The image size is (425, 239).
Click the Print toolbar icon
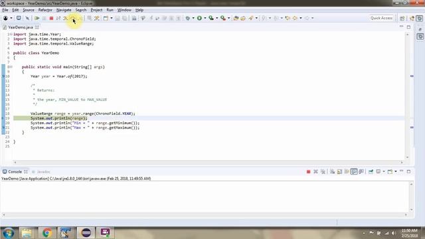pos(134,18)
